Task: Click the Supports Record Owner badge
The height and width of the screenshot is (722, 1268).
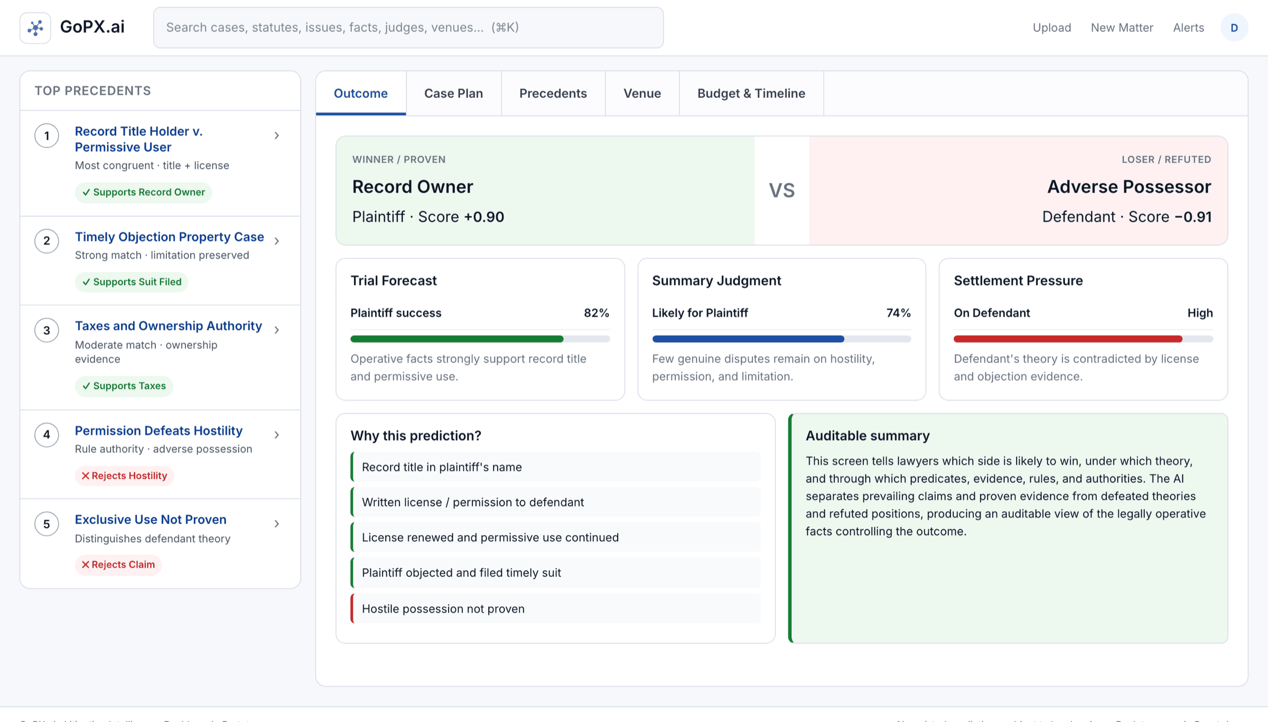Action: tap(143, 192)
